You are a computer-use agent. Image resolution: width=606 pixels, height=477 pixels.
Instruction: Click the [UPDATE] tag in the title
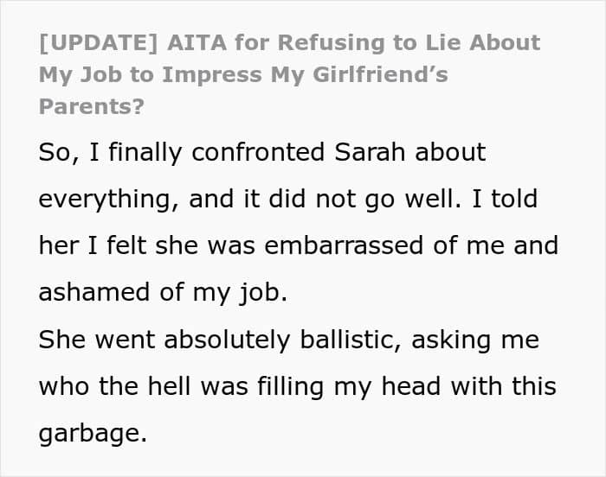pos(89,42)
